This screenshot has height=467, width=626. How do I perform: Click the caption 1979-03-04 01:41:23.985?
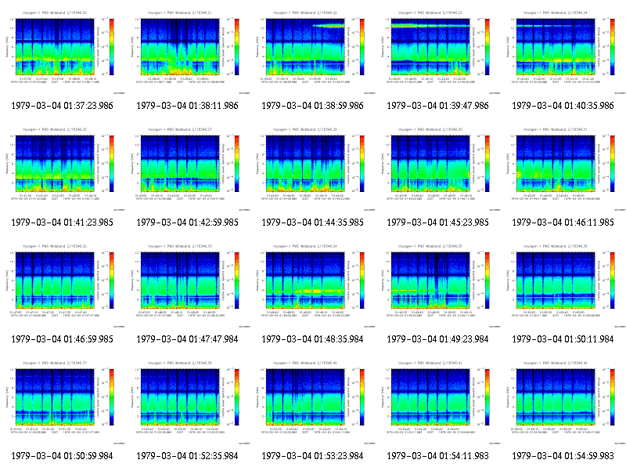(63, 223)
